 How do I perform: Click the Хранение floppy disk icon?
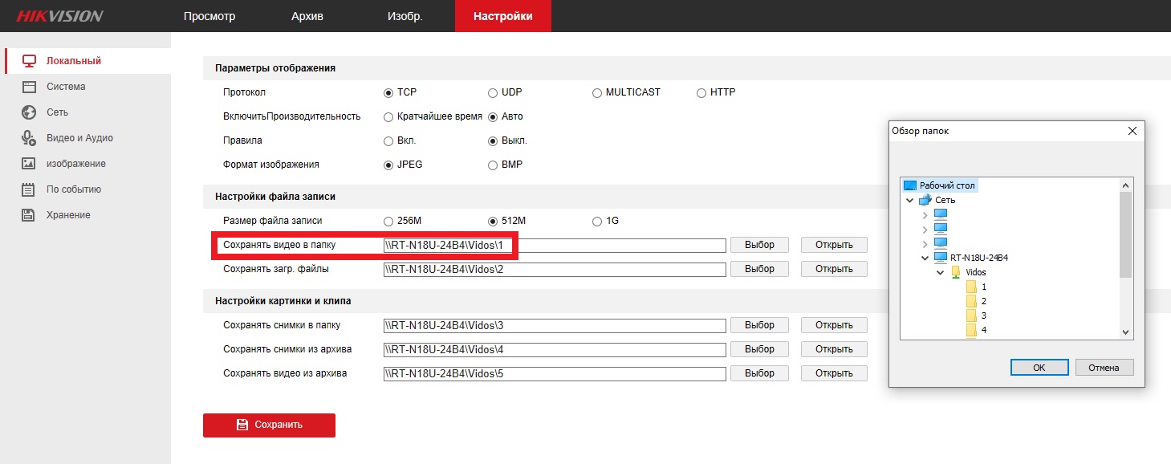point(29,215)
